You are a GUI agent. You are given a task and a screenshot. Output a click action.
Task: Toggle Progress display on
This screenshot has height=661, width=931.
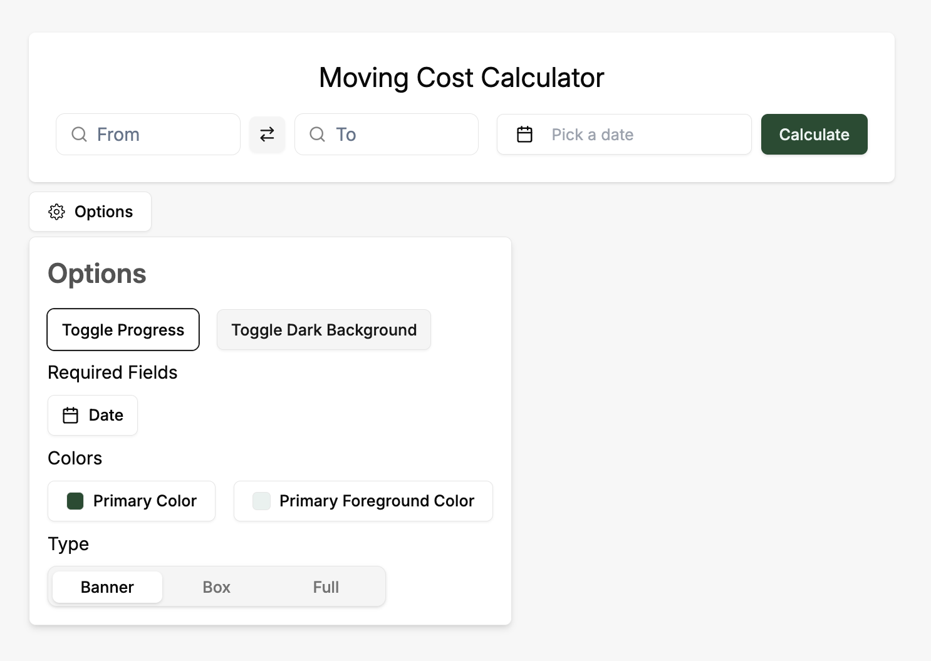tap(123, 329)
